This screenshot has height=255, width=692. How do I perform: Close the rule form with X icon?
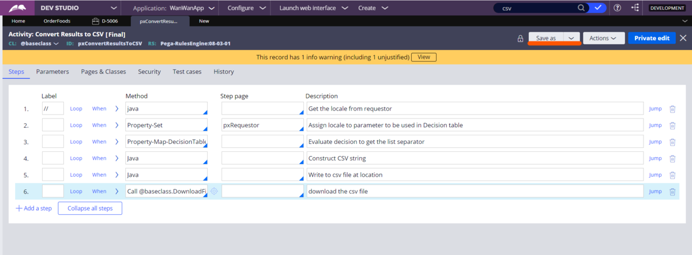click(x=683, y=38)
